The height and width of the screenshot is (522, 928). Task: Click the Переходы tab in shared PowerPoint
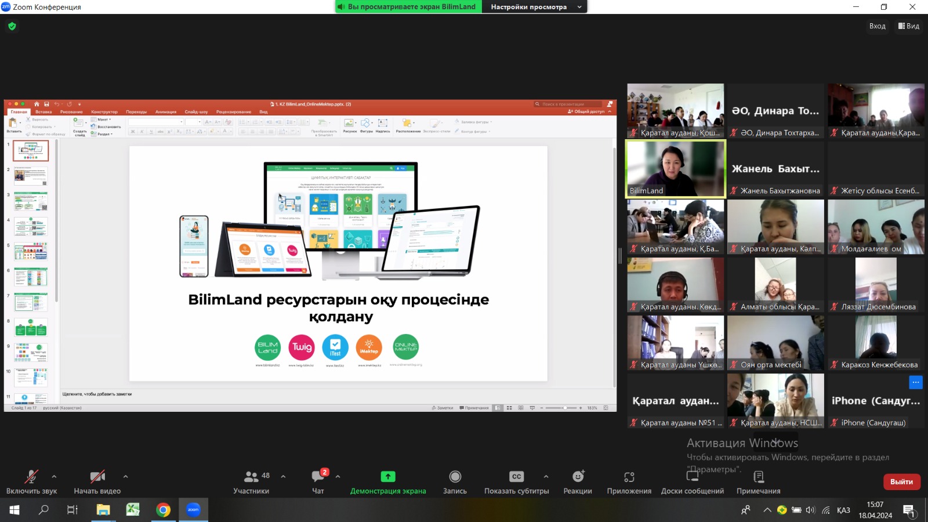(x=136, y=112)
